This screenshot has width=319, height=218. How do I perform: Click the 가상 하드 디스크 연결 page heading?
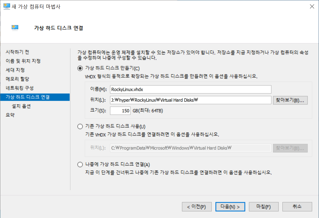(x=59, y=28)
